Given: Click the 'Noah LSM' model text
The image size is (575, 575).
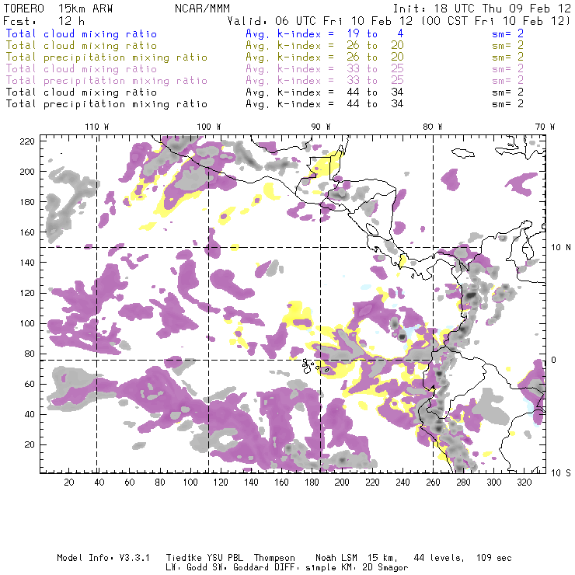Looking at the screenshot, I should (336, 558).
